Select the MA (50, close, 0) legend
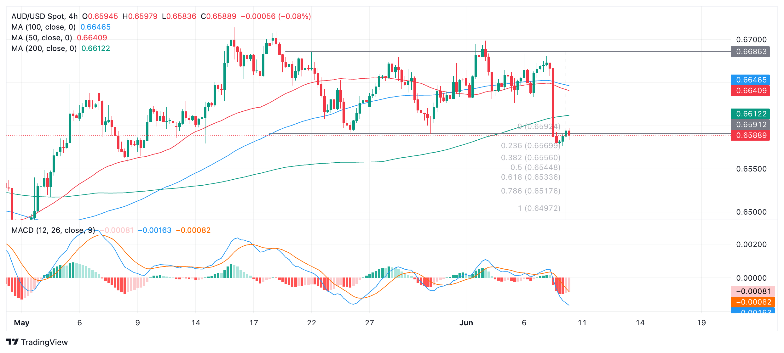 click(x=42, y=38)
